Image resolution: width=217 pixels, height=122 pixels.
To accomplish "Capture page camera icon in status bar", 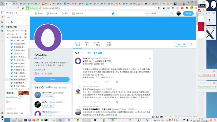I will coord(153,117).
